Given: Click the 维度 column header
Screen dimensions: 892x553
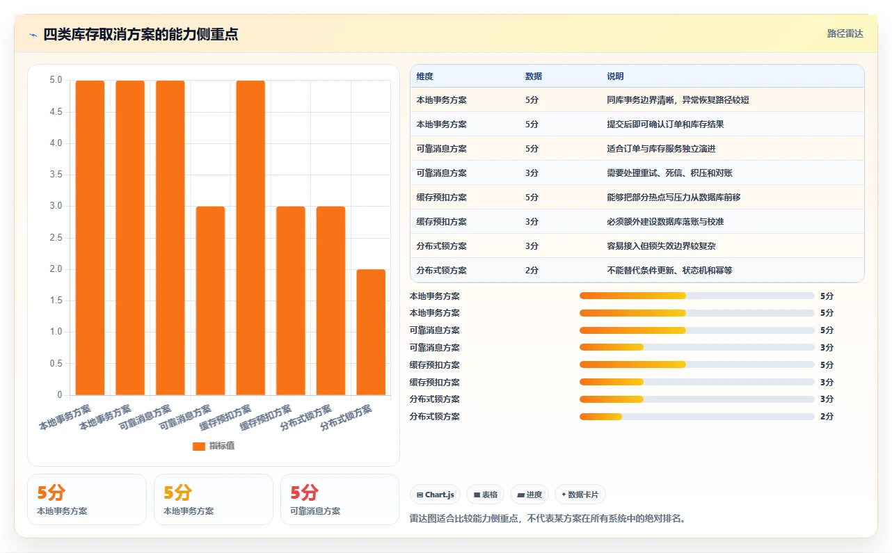Looking at the screenshot, I should pos(424,77).
